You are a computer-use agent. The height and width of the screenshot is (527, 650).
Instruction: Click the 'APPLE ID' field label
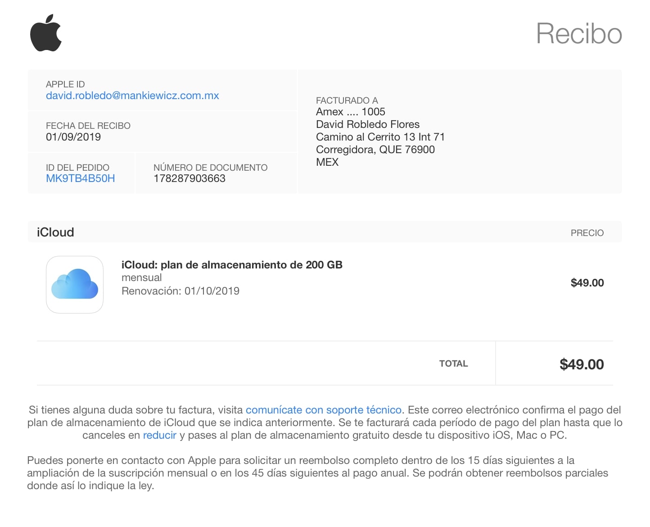point(65,84)
